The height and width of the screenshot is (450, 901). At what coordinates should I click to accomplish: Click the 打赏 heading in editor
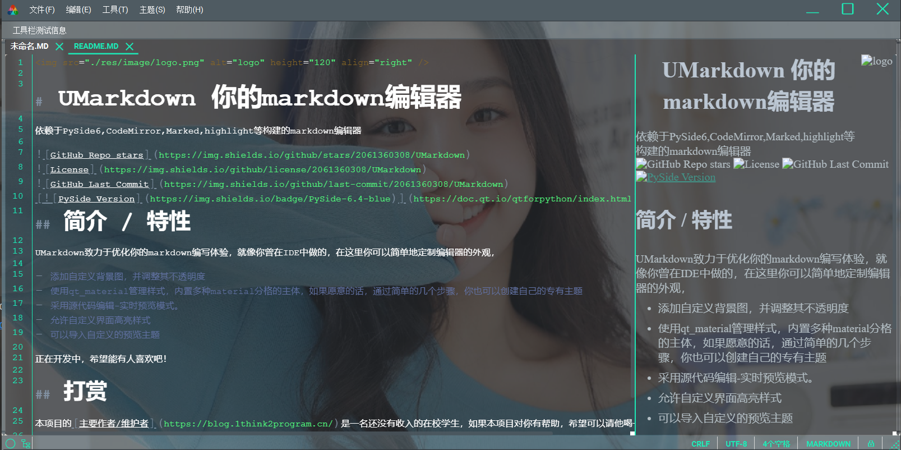pos(85,391)
